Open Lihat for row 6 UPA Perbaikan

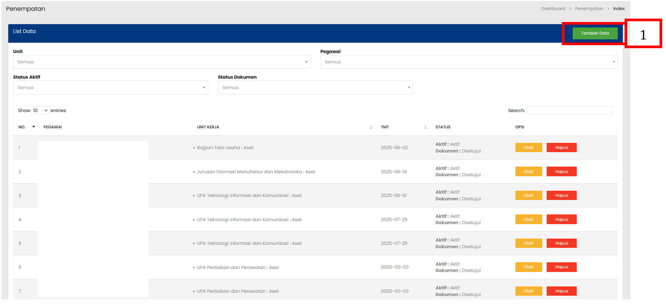(x=528, y=267)
